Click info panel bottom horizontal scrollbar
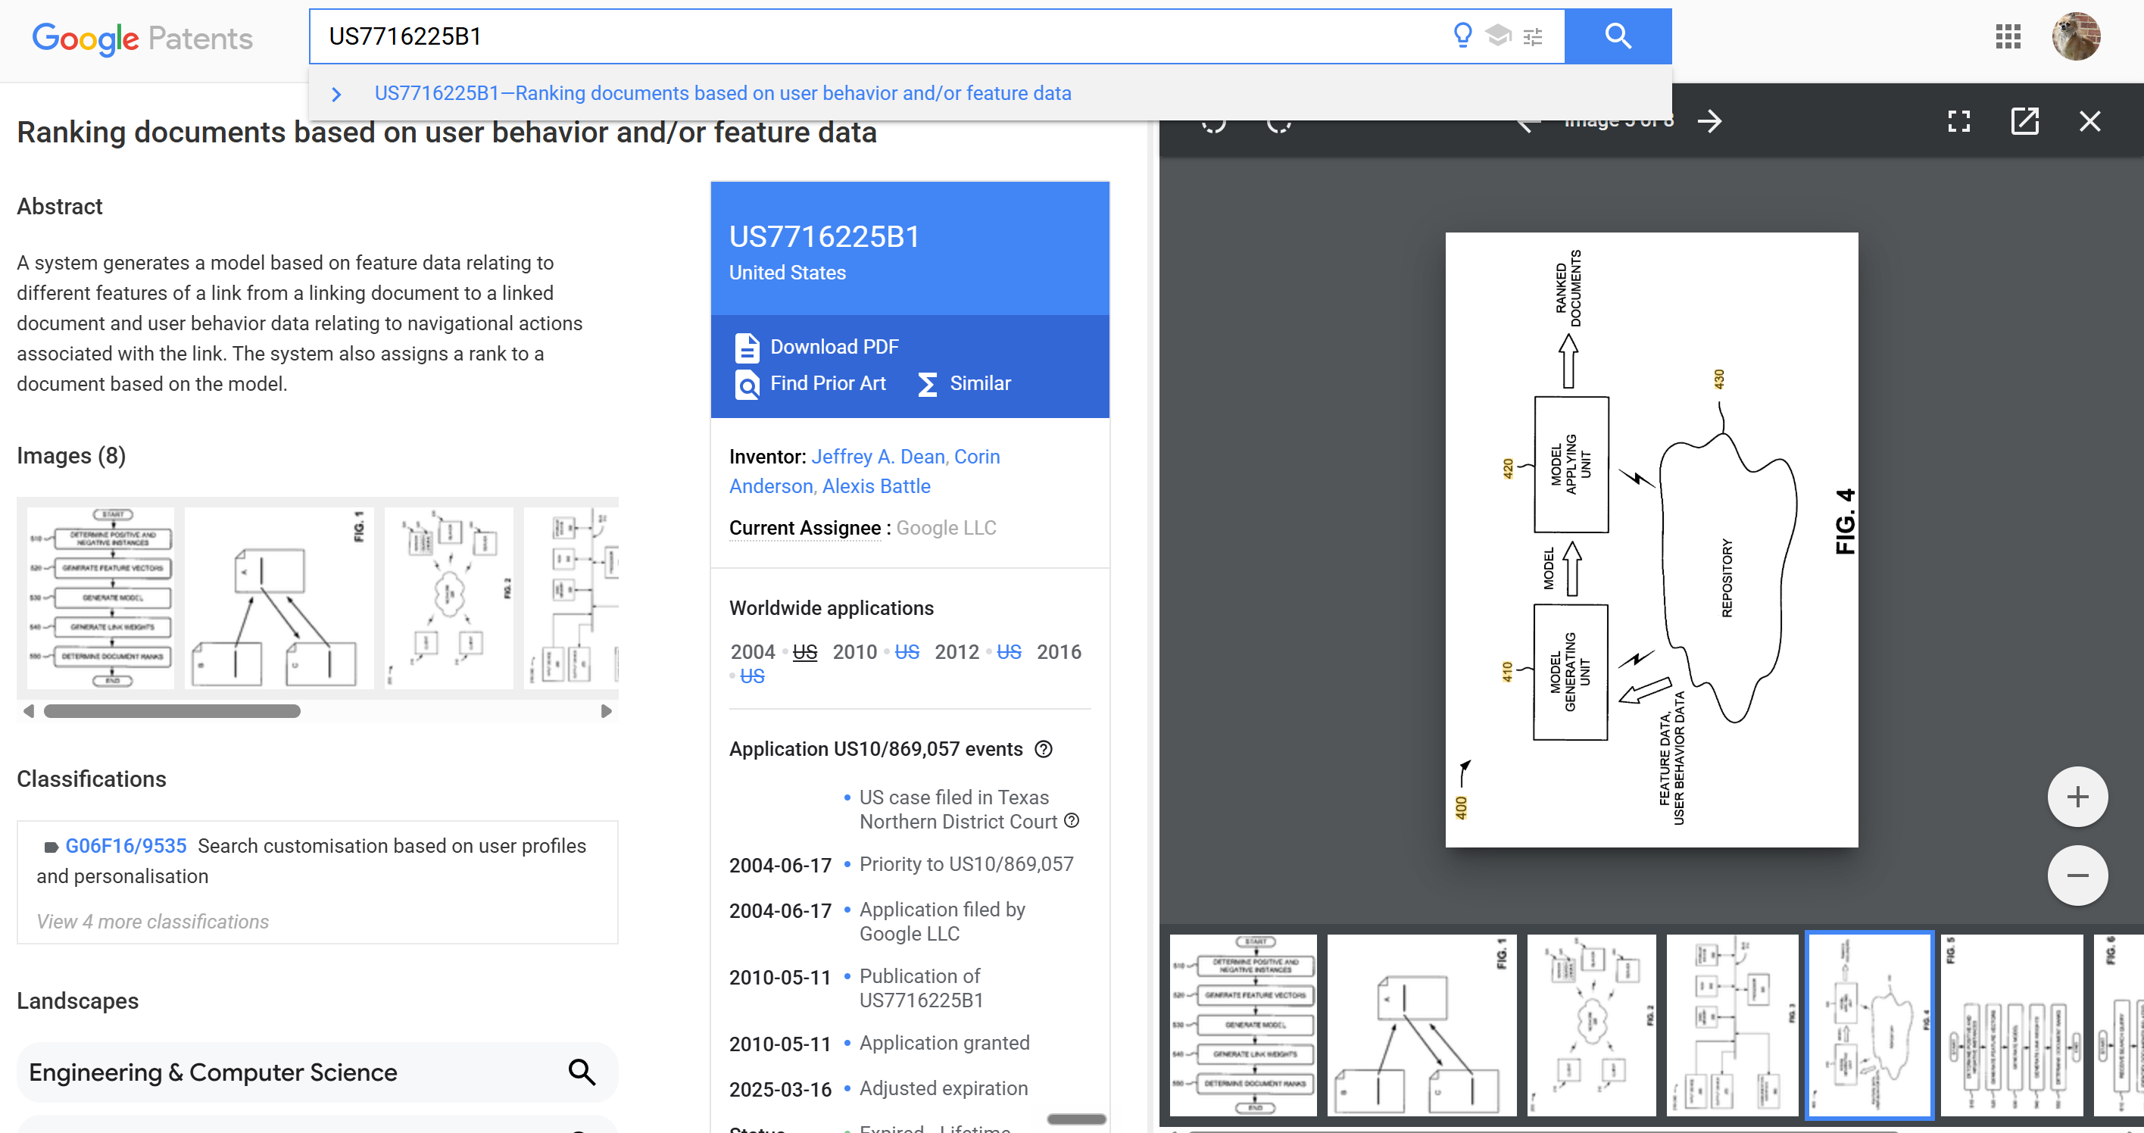2144x1133 pixels. click(1076, 1119)
